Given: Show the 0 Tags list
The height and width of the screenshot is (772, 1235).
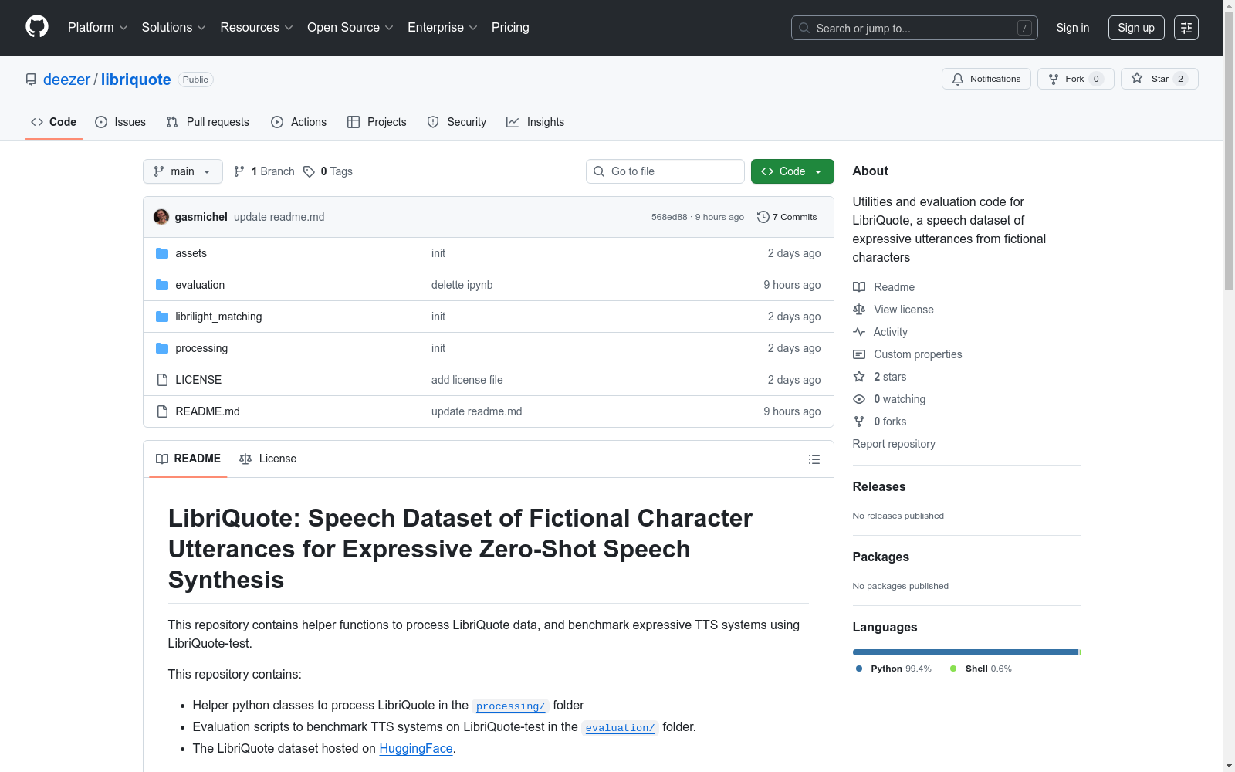Looking at the screenshot, I should pos(328,171).
